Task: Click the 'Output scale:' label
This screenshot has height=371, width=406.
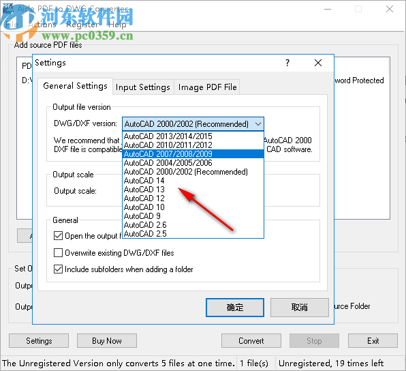Action: 75,191
